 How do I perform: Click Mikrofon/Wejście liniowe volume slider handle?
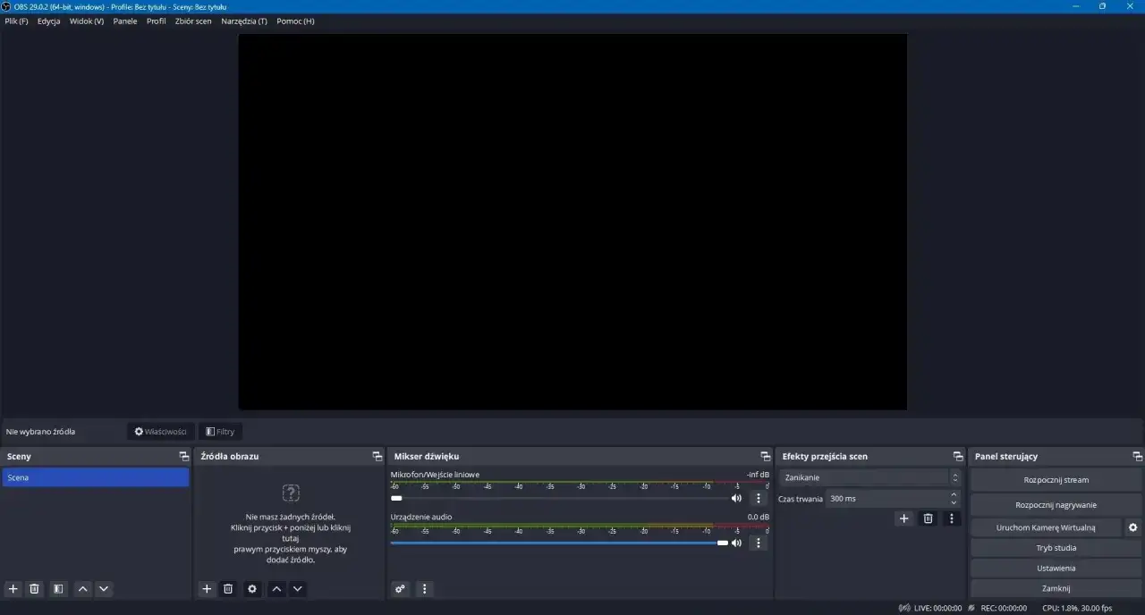396,499
